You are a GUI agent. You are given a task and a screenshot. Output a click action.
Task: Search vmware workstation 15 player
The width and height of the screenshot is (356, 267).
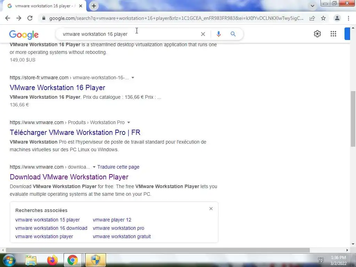click(47, 220)
